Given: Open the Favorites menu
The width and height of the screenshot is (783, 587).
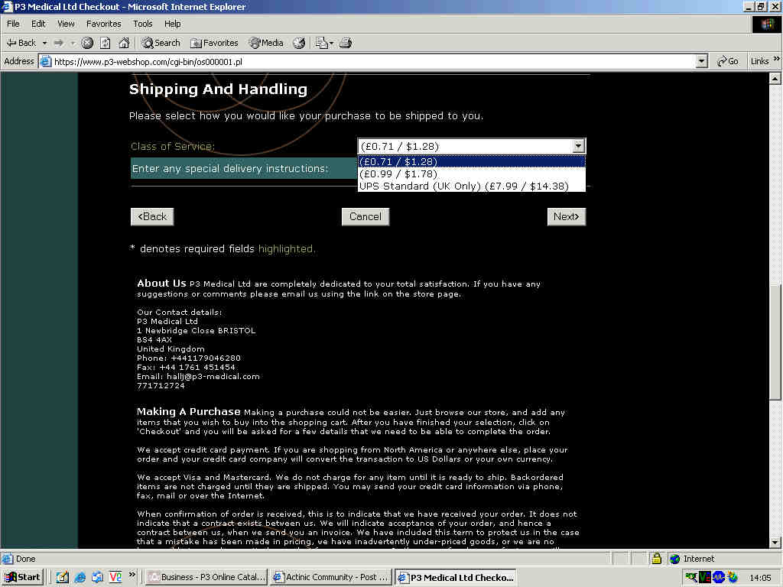Looking at the screenshot, I should click(103, 24).
